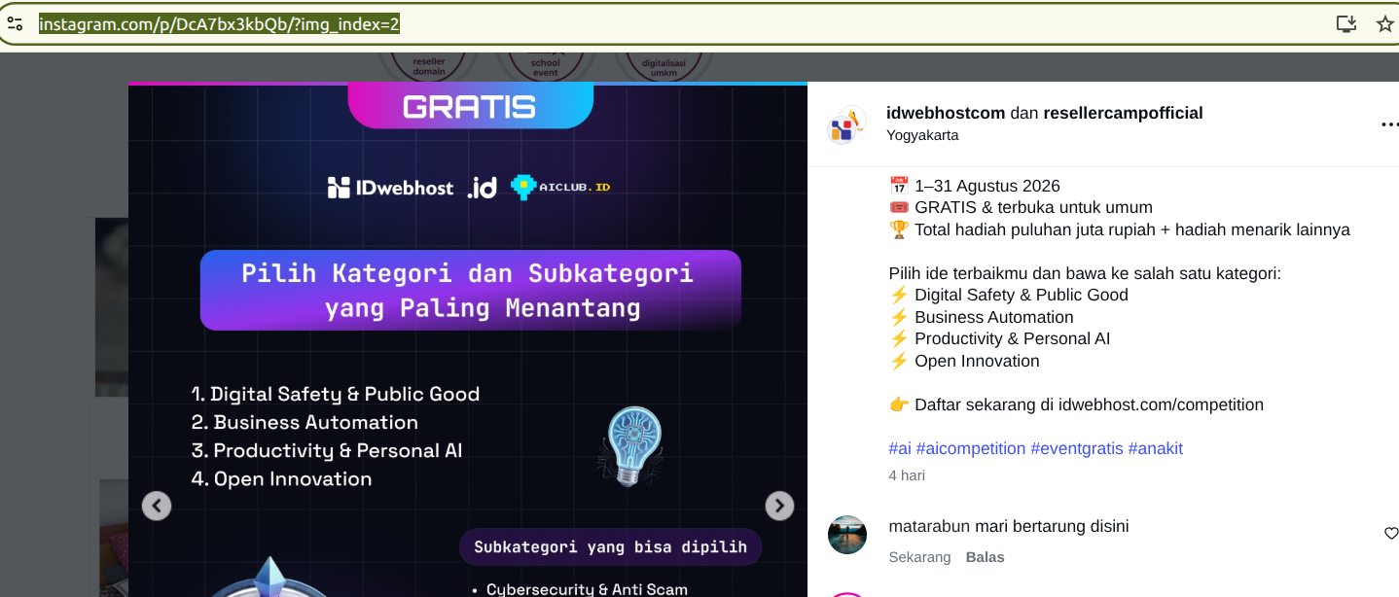Viewport: 1399px width, 597px height.
Task: Go to the next carousel image
Action: tap(779, 506)
